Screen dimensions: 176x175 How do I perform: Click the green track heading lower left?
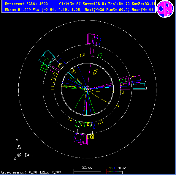pyautogui.click(x=81, y=99)
